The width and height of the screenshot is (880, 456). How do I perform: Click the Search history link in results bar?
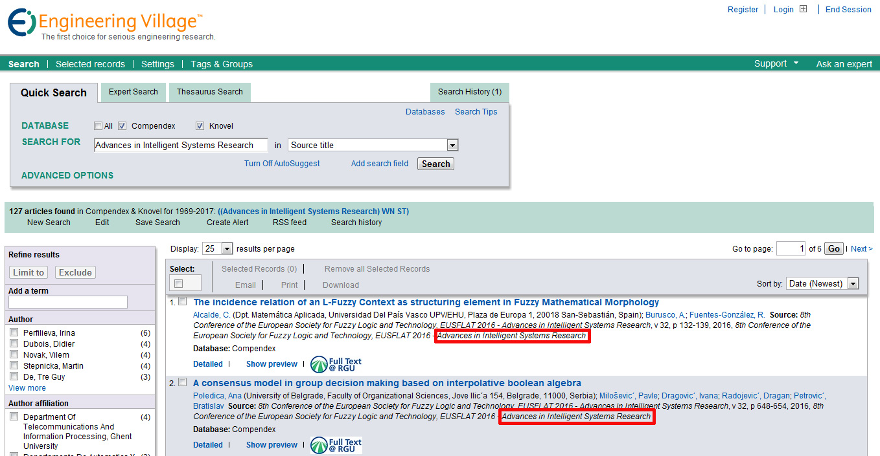coord(356,223)
